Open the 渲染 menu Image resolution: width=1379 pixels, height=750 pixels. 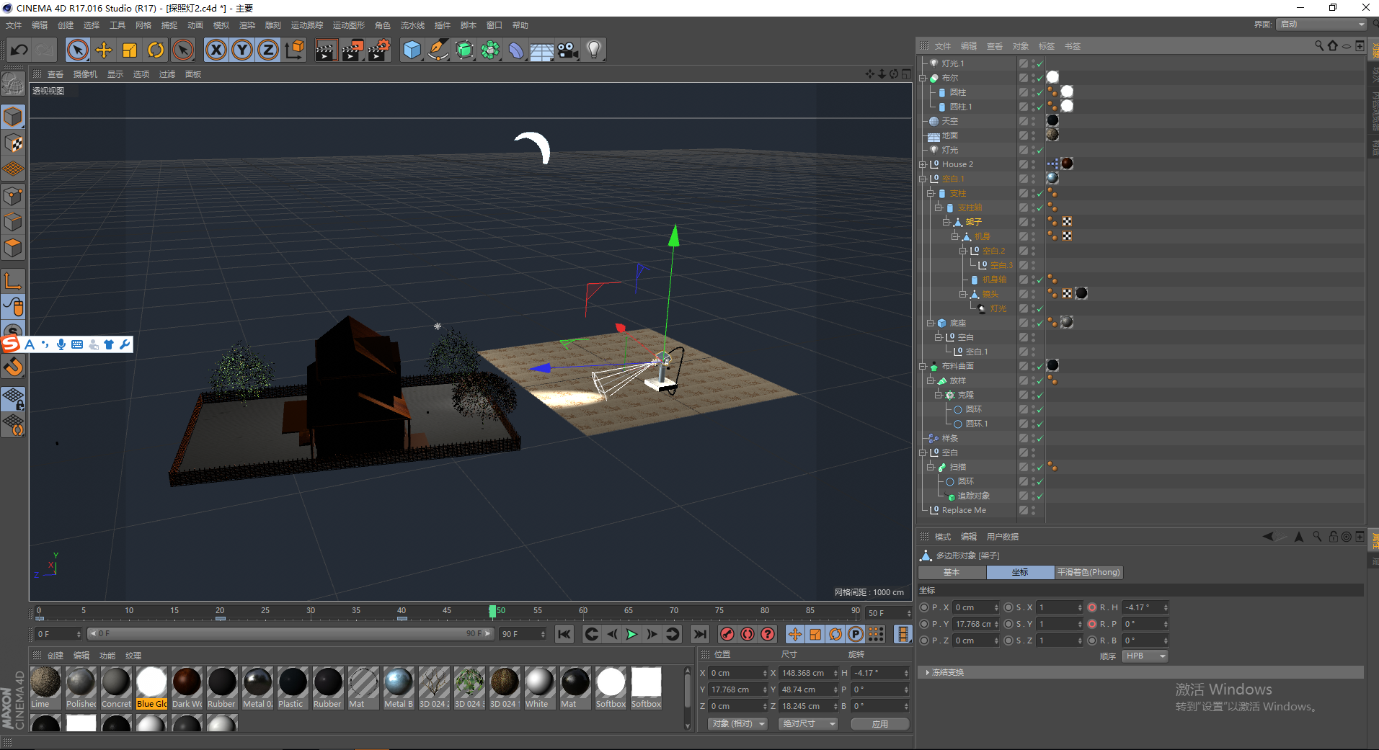247,25
